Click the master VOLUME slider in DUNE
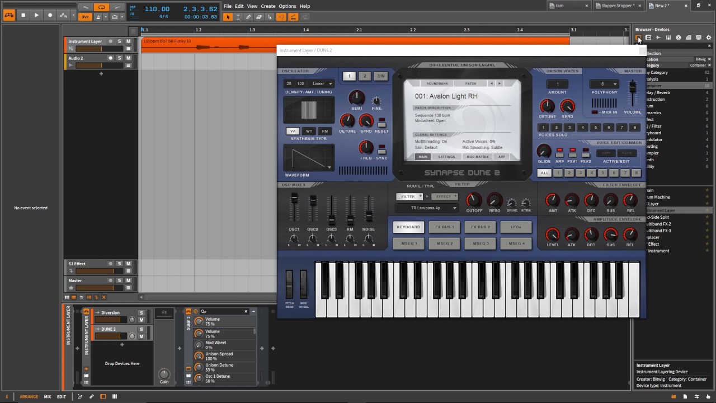The width and height of the screenshot is (716, 403). (x=633, y=88)
